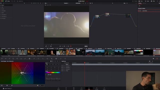This screenshot has width=160, height=90.
Task: Open the Power Window palette
Action: click(38, 59)
